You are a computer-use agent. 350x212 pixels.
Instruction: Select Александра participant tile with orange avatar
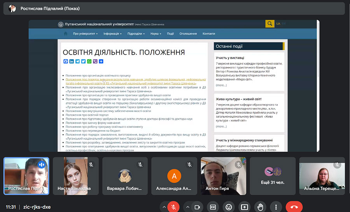coord(174,176)
